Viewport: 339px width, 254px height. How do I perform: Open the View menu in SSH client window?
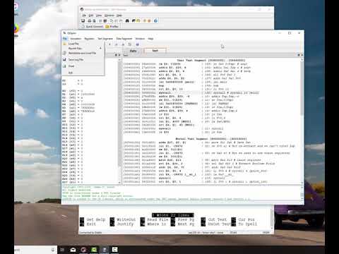(99, 16)
